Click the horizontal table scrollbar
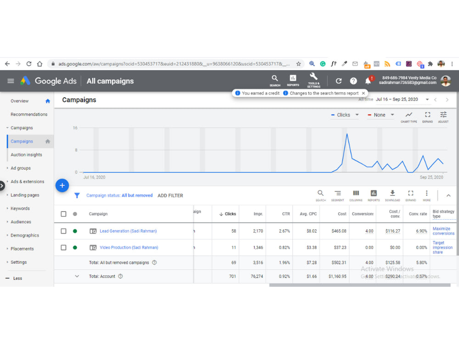This screenshot has width=459, height=344. pos(360,285)
